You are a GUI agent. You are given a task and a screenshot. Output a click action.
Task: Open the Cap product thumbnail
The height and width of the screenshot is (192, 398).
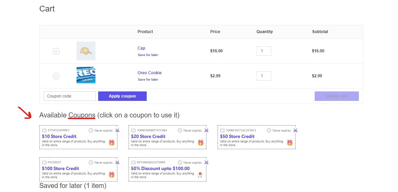coord(86,51)
